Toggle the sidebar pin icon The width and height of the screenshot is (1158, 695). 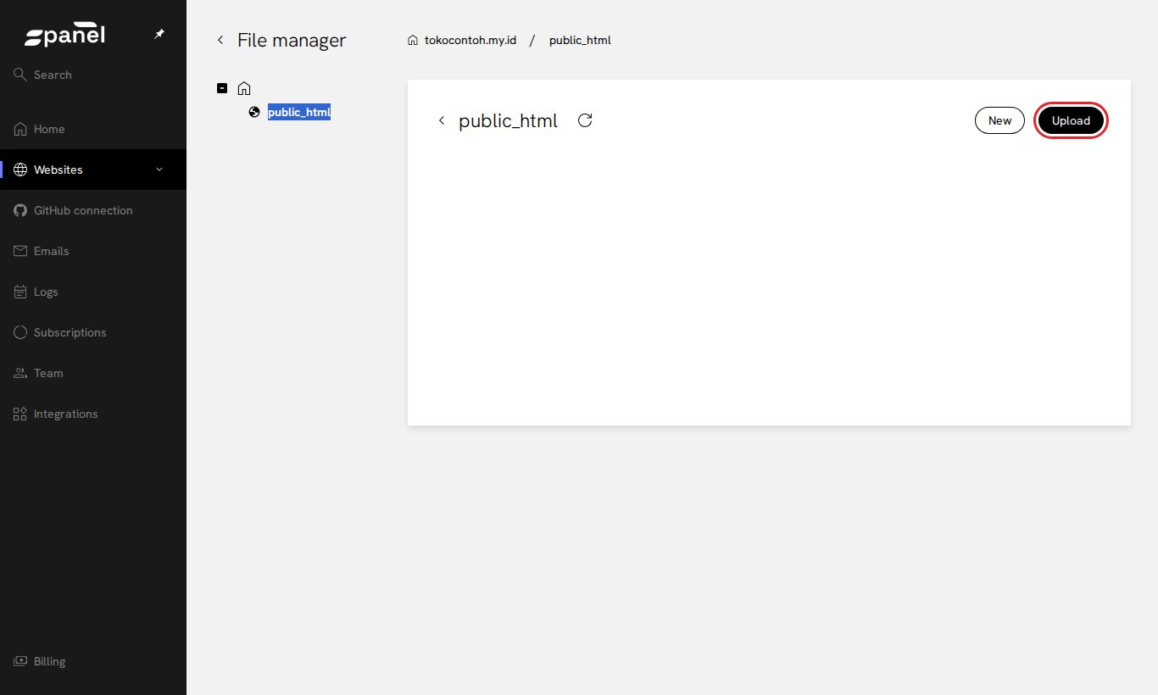[x=159, y=34]
